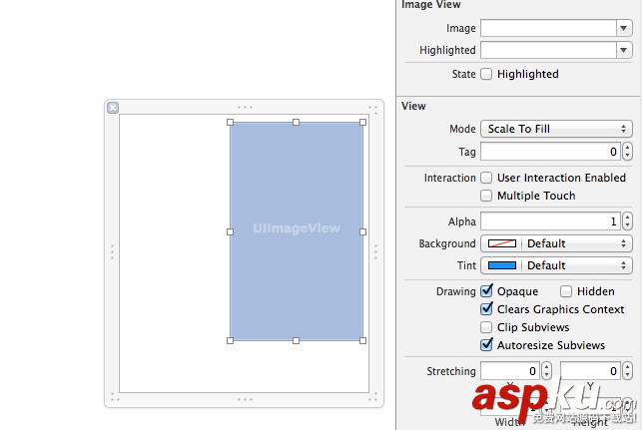Viewport: 642px width, 430px height.
Task: Click the left-middle resize handle of UIImageView
Action: click(x=230, y=232)
